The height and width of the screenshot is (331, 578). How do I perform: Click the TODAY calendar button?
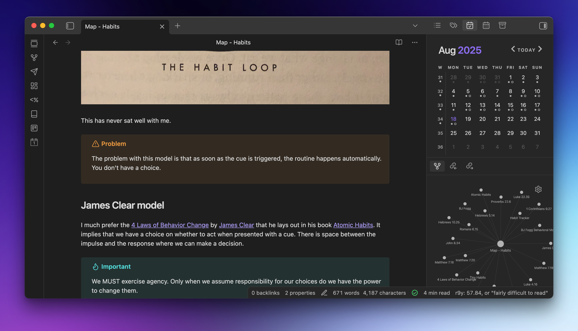[x=526, y=50]
